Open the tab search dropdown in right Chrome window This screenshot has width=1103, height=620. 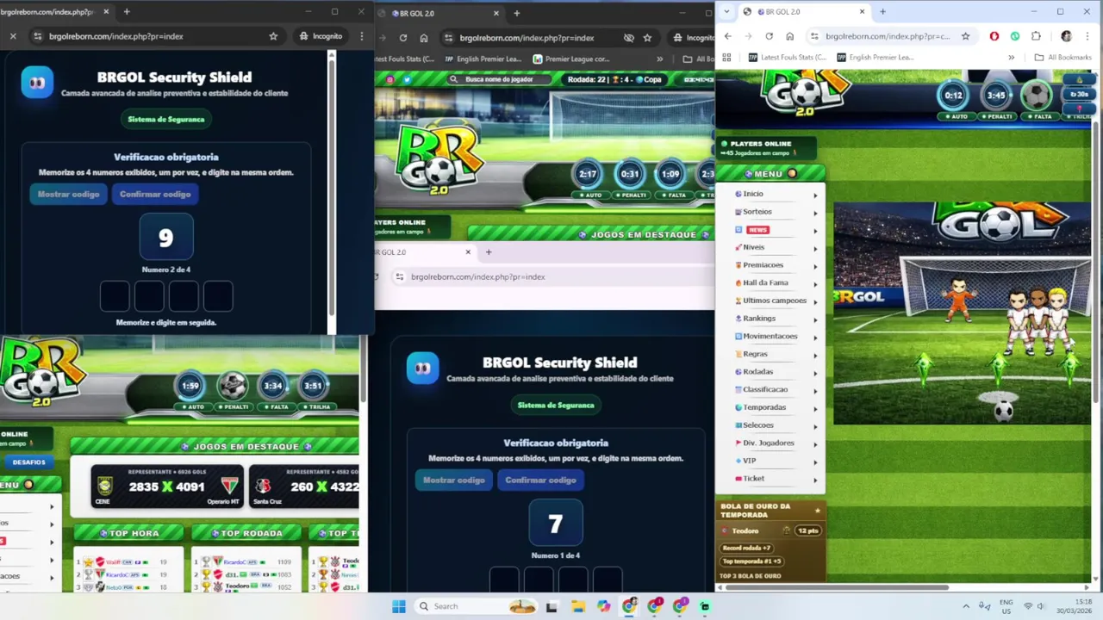pos(726,12)
